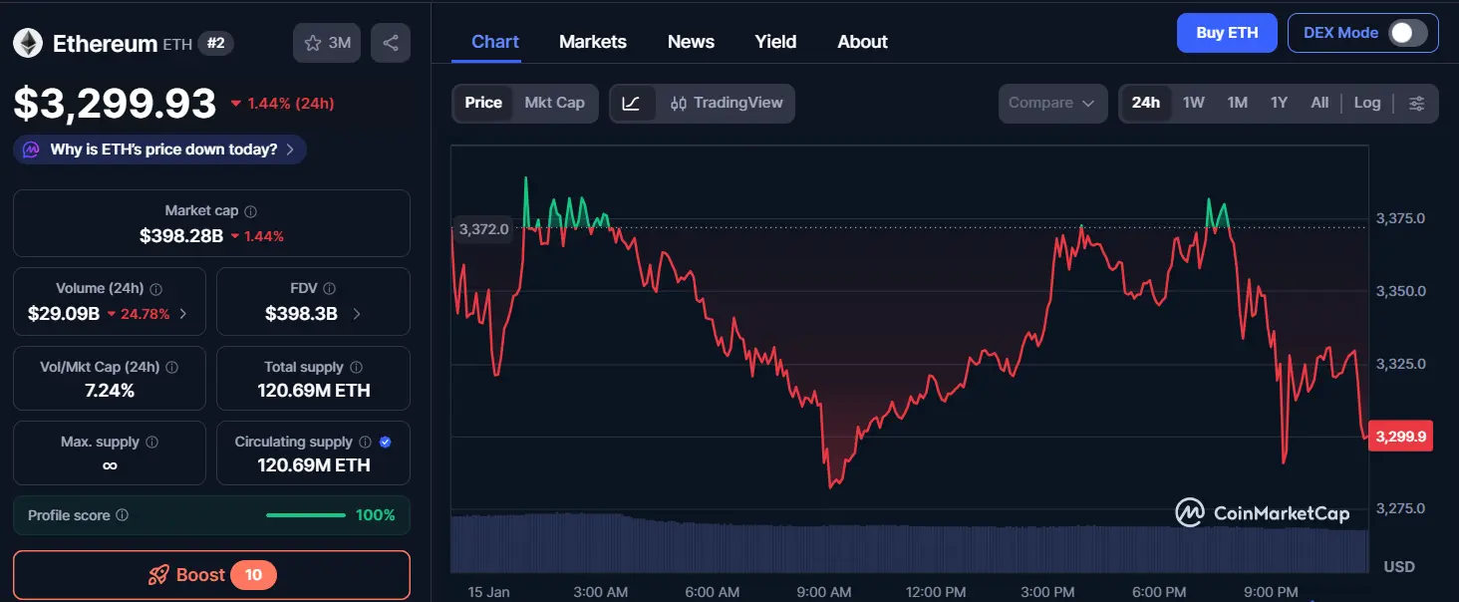Click the Buy ETH button
This screenshot has width=1459, height=602.
[1227, 32]
